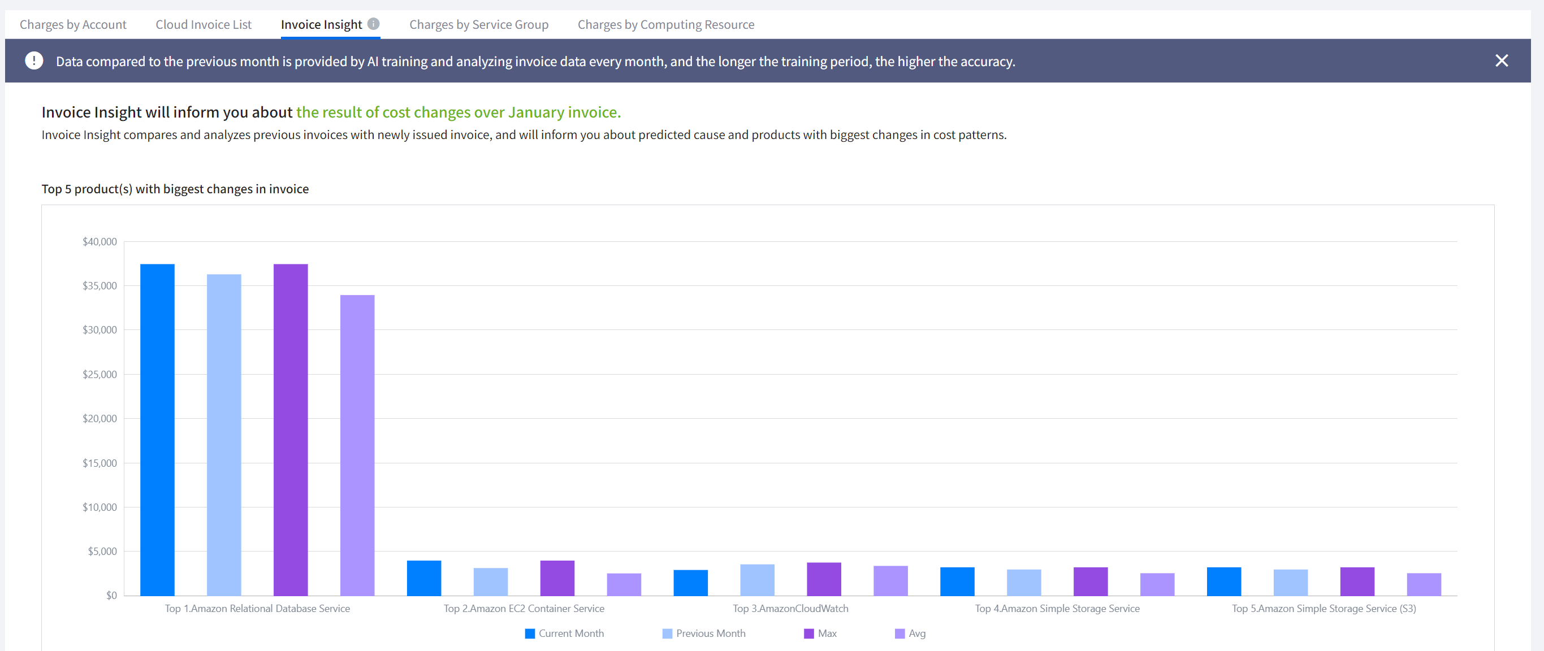This screenshot has height=651, width=1544.
Task: Switch to Cloud Invoice List tab
Action: click(x=203, y=24)
